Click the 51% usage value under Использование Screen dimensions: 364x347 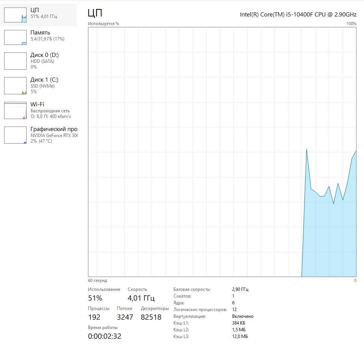coord(95,298)
